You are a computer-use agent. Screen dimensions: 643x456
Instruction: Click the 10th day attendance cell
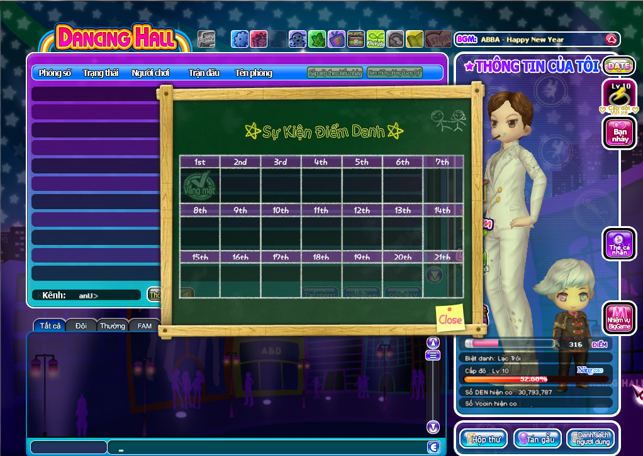point(281,232)
